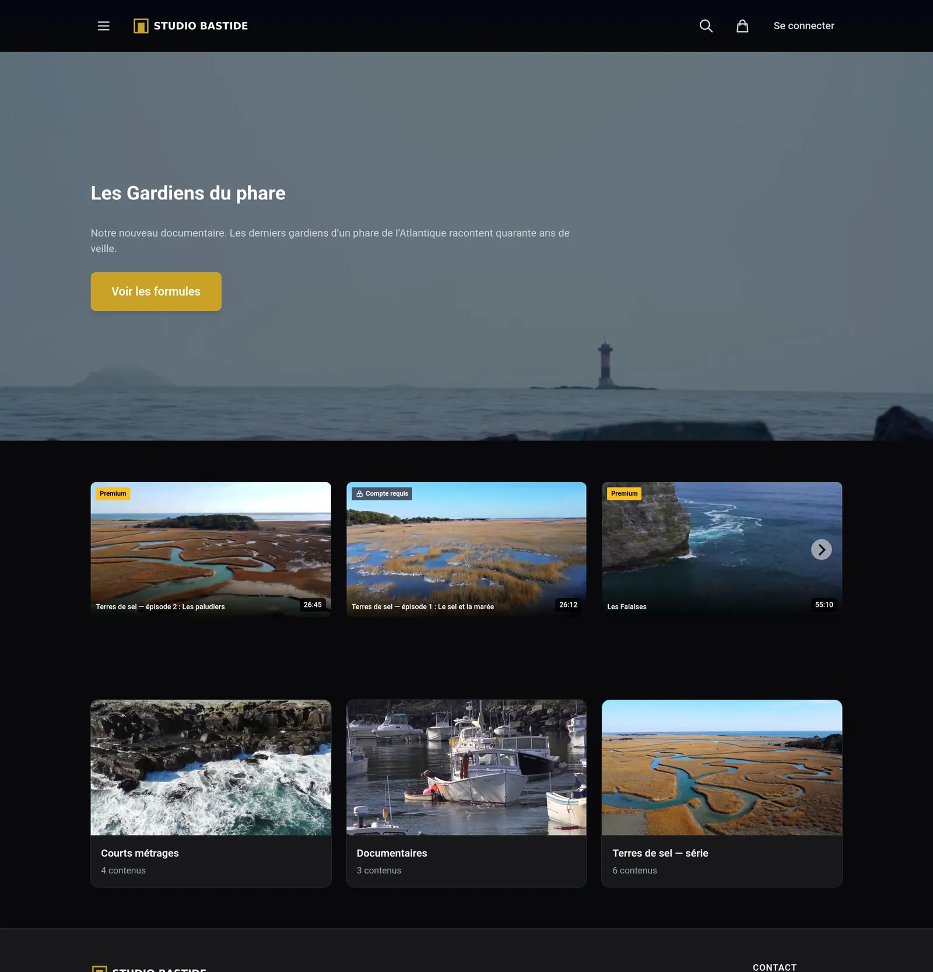Screen dimensions: 933x972
Task: Open the Documentaires category card
Action: click(x=466, y=793)
